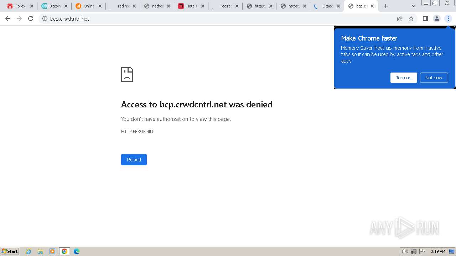Close the active bcp.crwdcntrl tab
Viewport: 456px width, 256px height.
point(372,6)
